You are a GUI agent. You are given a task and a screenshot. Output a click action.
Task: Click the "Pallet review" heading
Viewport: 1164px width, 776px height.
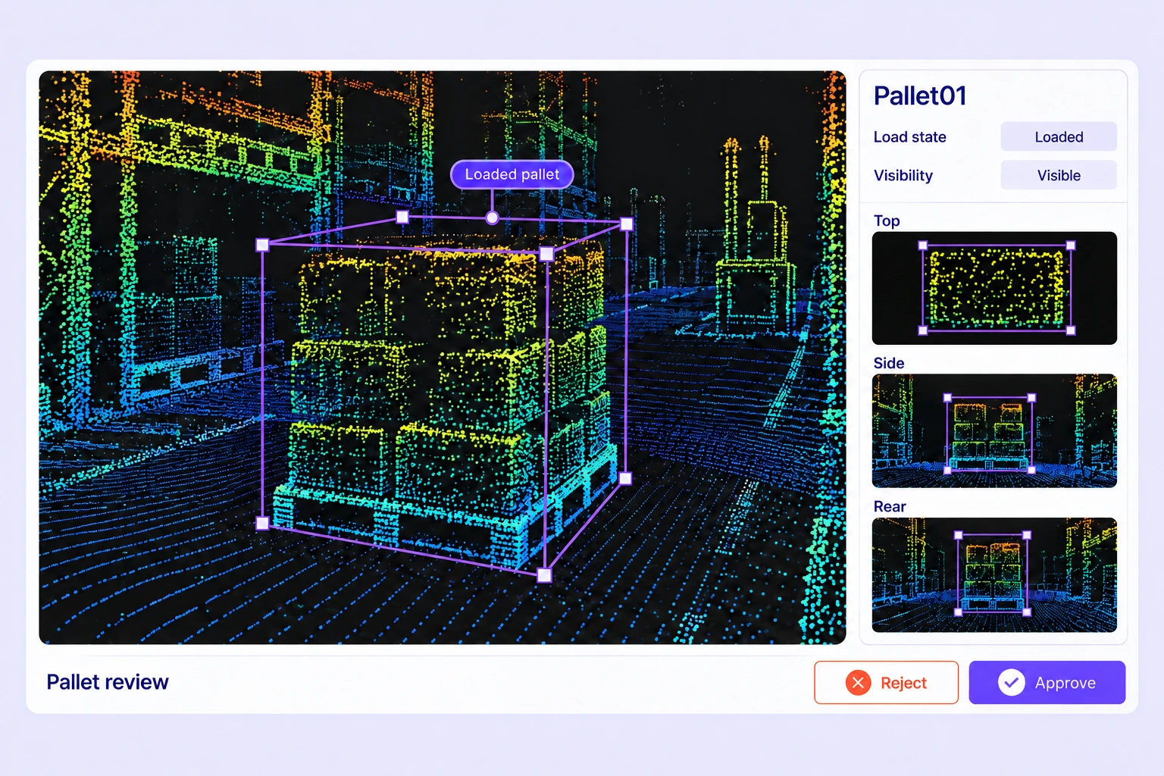pos(108,682)
